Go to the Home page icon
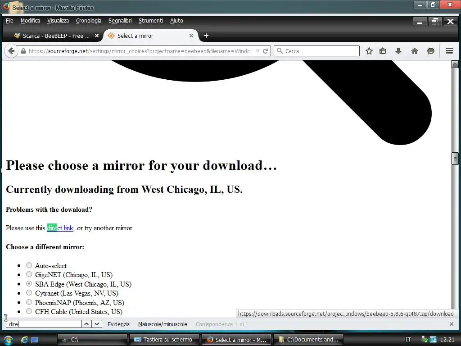The width and height of the screenshot is (461, 346). (x=415, y=51)
